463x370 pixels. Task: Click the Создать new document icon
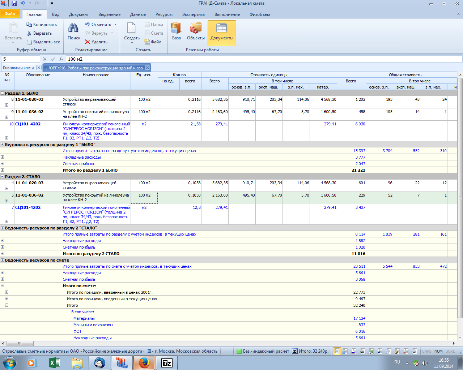point(131,28)
